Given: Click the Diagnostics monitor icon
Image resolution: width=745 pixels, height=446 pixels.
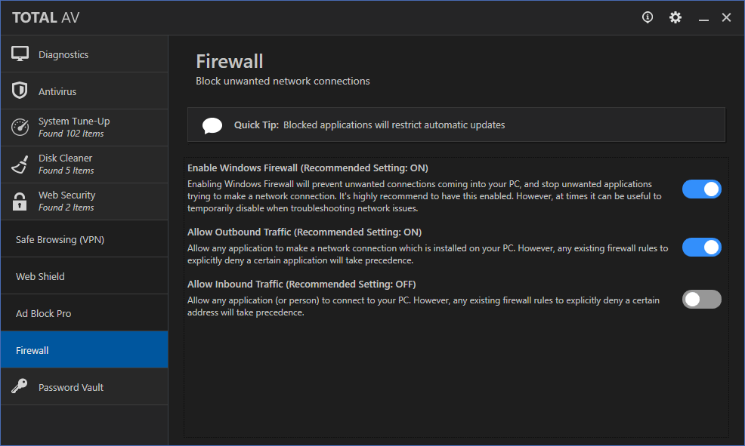Looking at the screenshot, I should (x=20, y=54).
